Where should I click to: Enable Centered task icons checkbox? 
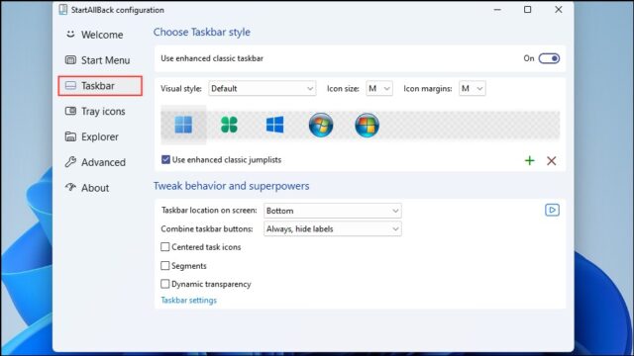165,246
